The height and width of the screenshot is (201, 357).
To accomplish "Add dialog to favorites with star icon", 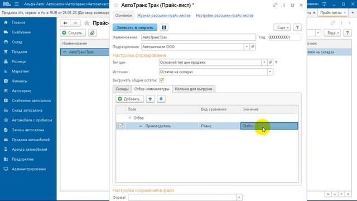I will tap(116, 5).
